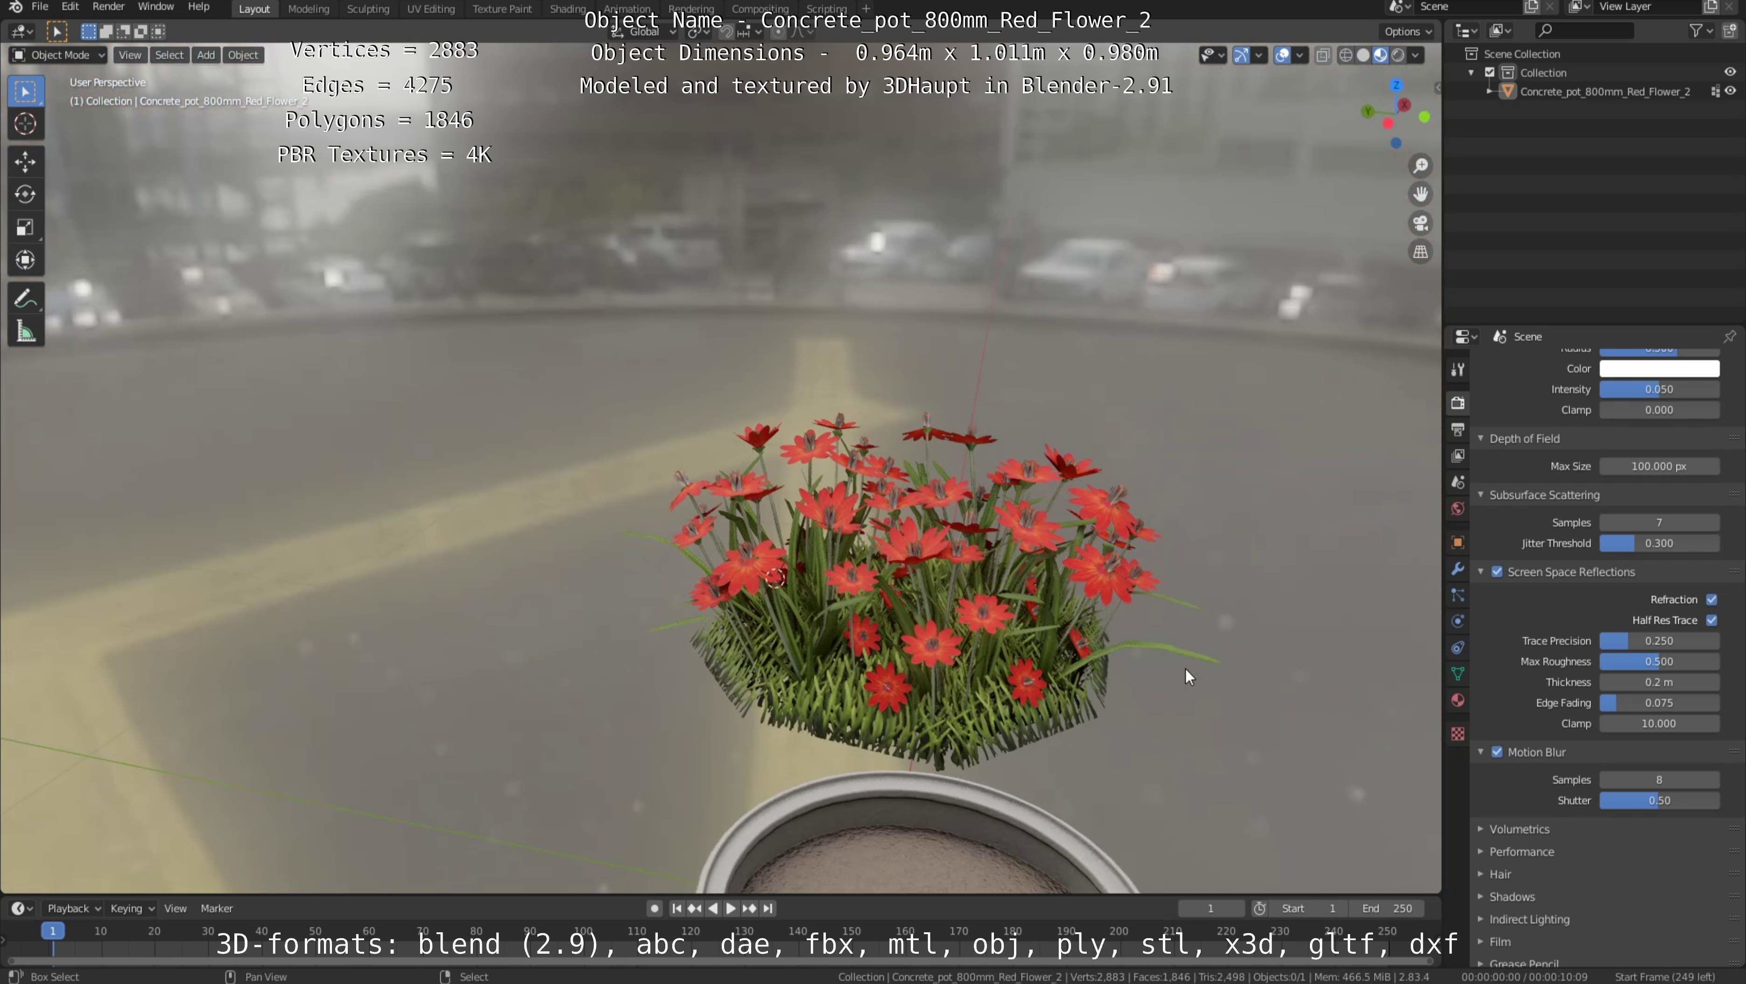Open the viewport Options dropdown
Screen dimensions: 1746x984
1408,31
